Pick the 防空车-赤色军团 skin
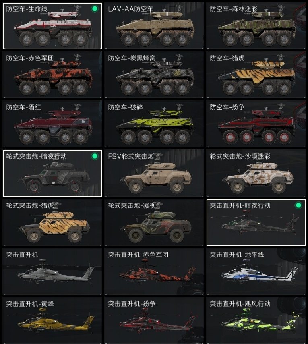The height and width of the screenshot is (344, 308). [52, 75]
